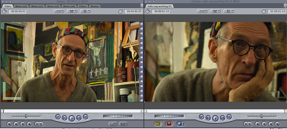The height and width of the screenshot is (129, 287).
Task: Play the sequence in Canvas
Action: click(x=215, y=119)
